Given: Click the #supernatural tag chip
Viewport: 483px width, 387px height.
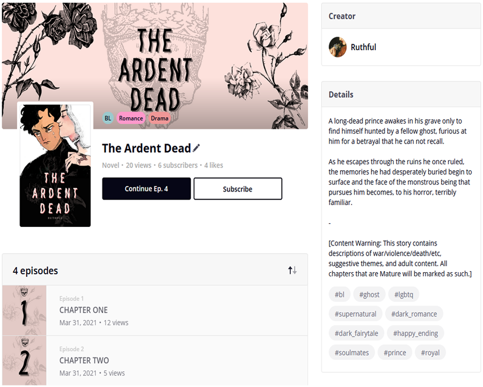Looking at the screenshot, I should (355, 314).
